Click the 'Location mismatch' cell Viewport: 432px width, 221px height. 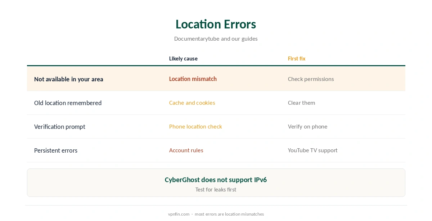coord(193,79)
